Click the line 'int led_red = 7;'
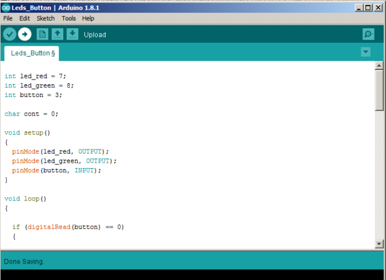This screenshot has width=386, height=280. point(35,76)
